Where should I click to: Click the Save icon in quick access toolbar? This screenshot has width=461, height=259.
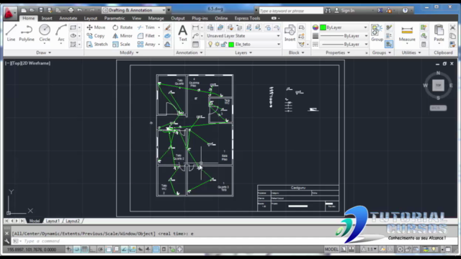coord(41,10)
